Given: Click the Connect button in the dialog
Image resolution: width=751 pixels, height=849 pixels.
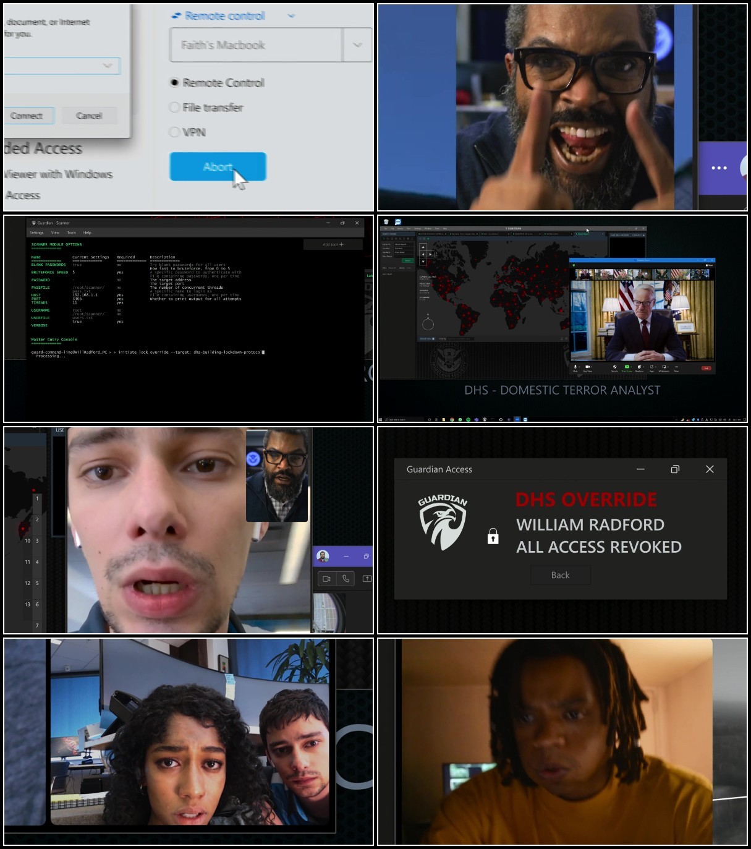Looking at the screenshot, I should (x=26, y=116).
